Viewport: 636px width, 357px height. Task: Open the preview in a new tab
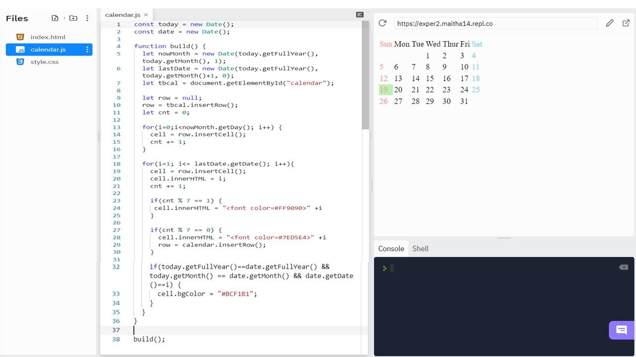click(x=627, y=23)
